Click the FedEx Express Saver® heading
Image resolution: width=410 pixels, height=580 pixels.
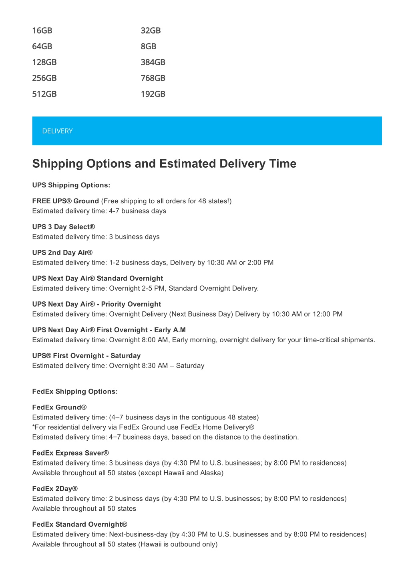point(70,453)
